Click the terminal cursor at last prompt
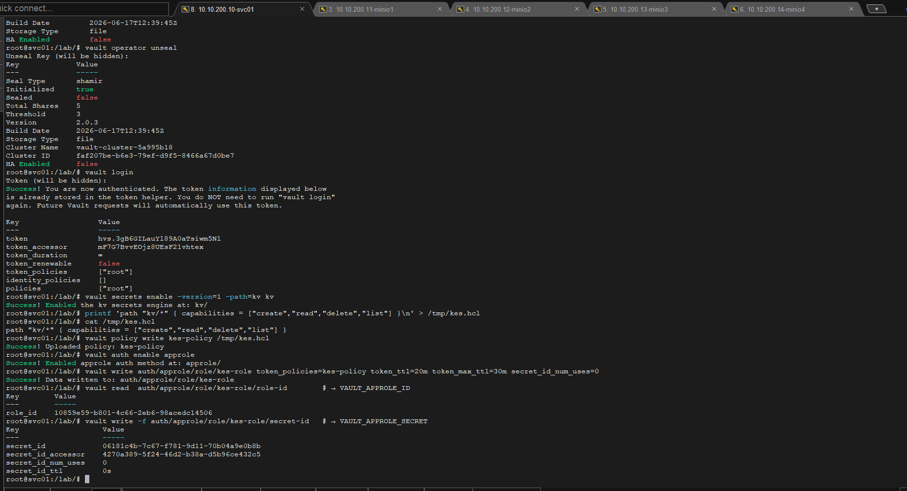Screen dimensions: 907x491 click(x=87, y=479)
